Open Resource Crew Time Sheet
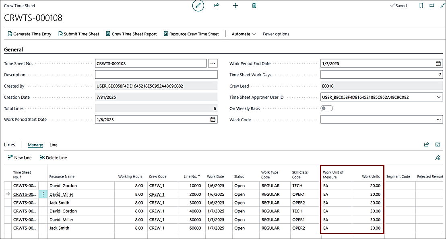This screenshot has width=446, height=239. pyautogui.click(x=192, y=34)
